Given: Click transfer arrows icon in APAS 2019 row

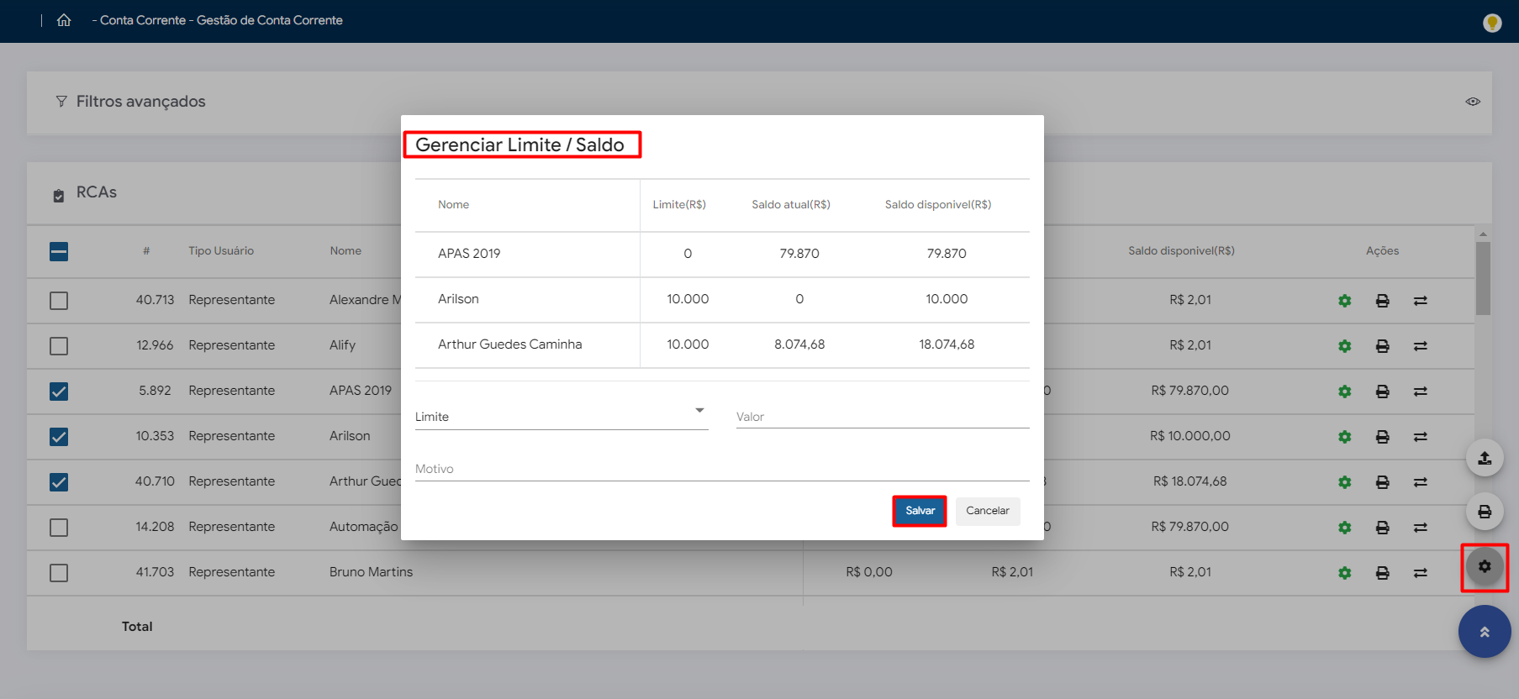Looking at the screenshot, I should point(1420,392).
